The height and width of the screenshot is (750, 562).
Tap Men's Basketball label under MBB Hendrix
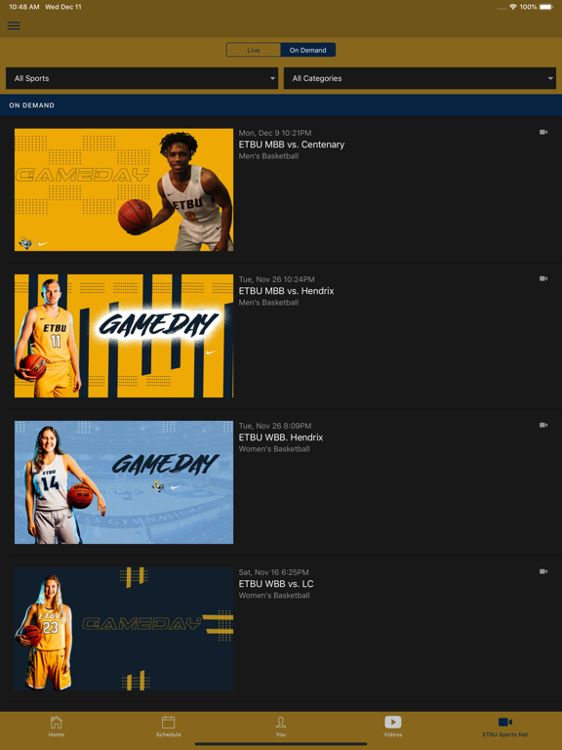268,303
